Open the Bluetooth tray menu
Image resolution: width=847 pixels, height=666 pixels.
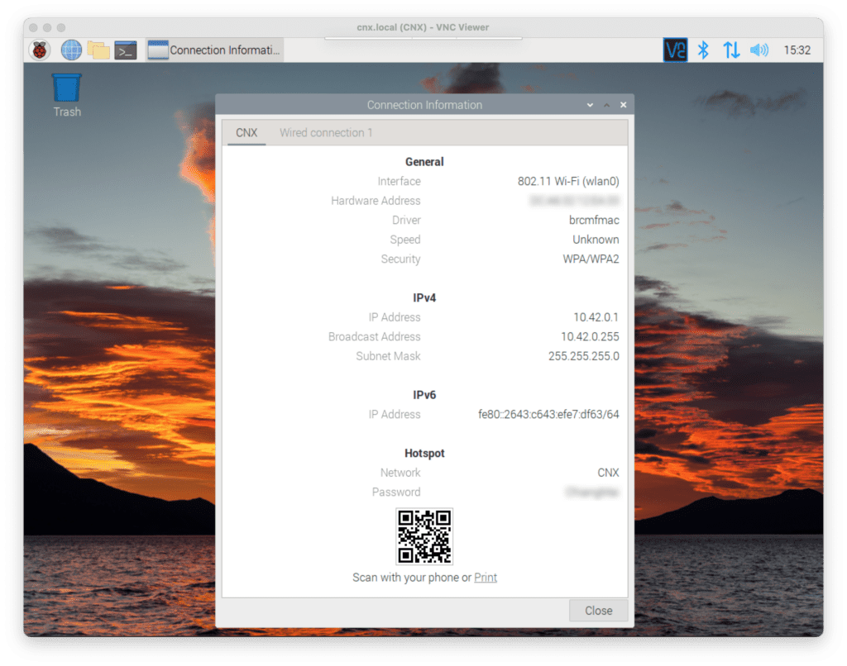click(x=703, y=50)
